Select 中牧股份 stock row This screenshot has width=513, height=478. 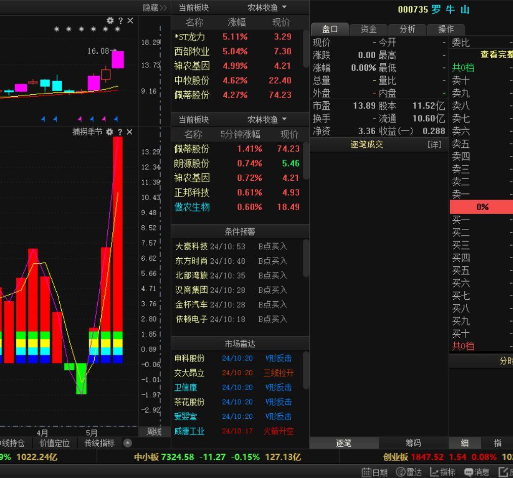pos(238,81)
